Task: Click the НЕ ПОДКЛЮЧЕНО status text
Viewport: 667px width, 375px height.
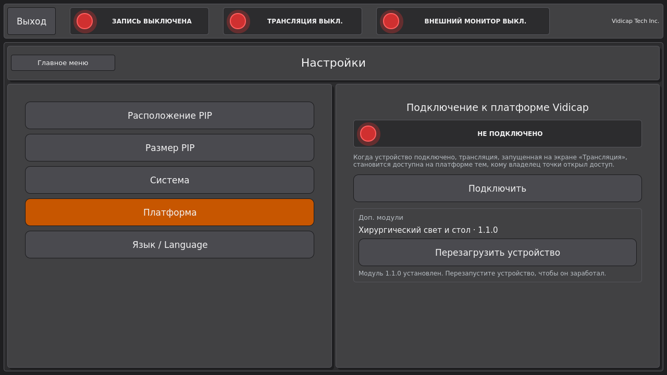Action: coord(510,134)
